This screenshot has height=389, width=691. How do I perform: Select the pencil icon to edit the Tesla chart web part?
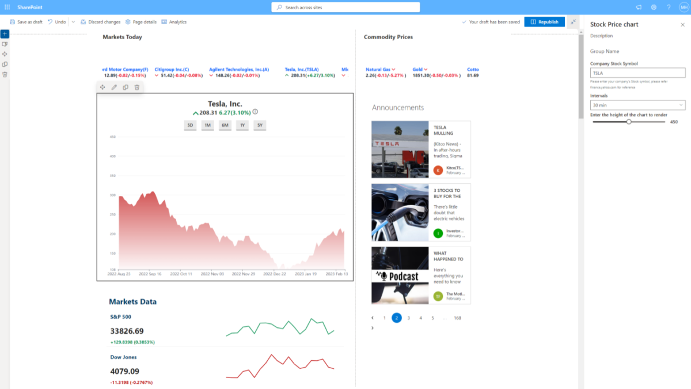[114, 87]
